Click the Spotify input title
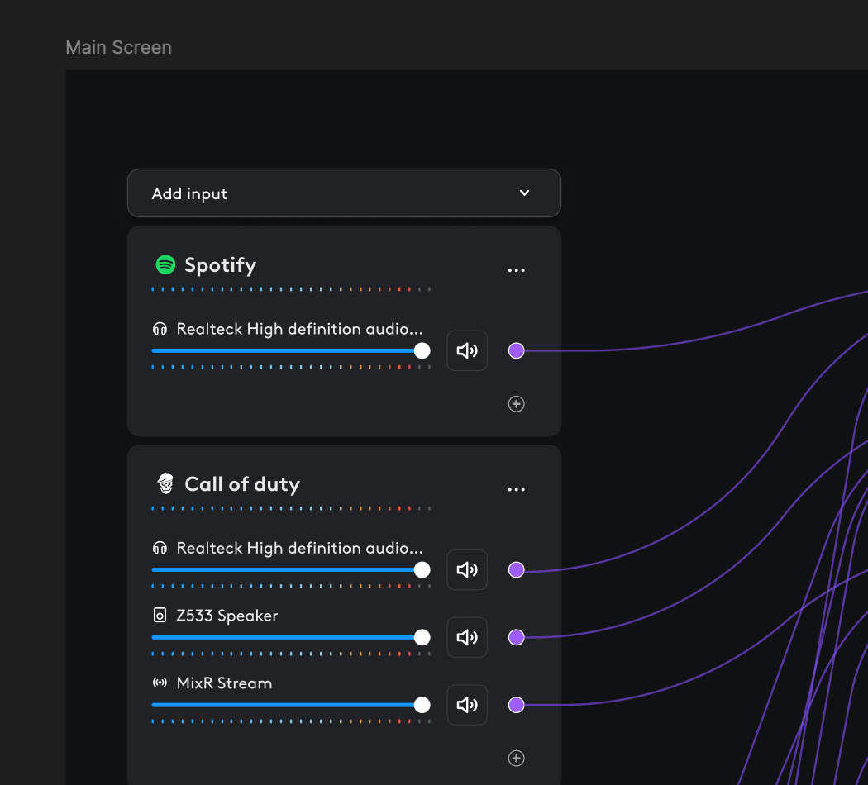This screenshot has height=785, width=868. point(220,265)
